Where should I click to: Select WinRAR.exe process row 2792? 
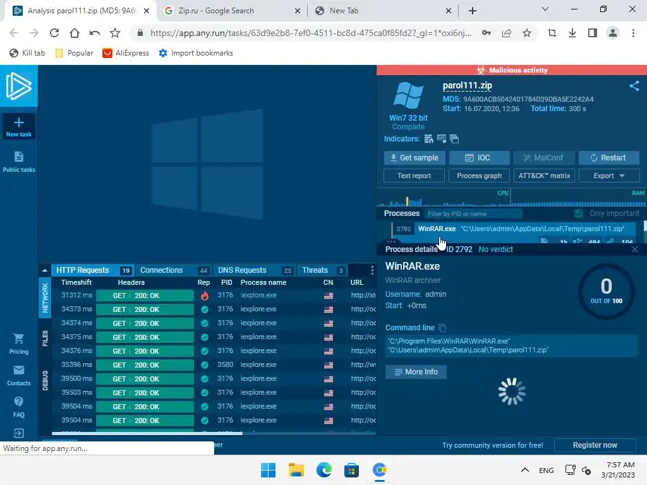pos(514,229)
